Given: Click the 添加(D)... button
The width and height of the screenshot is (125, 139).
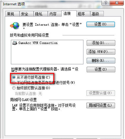Looking at the screenshot, I should point(101,43).
